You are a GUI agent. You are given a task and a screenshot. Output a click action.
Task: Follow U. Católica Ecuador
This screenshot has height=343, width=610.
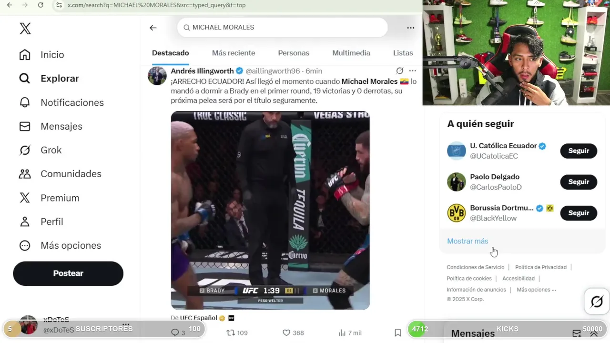click(x=579, y=151)
